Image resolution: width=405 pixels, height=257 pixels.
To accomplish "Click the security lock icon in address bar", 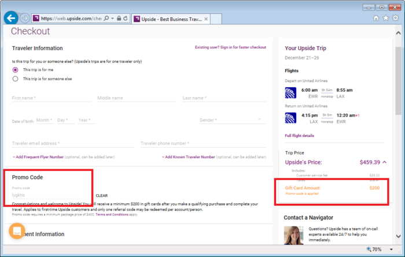I will 119,18.
